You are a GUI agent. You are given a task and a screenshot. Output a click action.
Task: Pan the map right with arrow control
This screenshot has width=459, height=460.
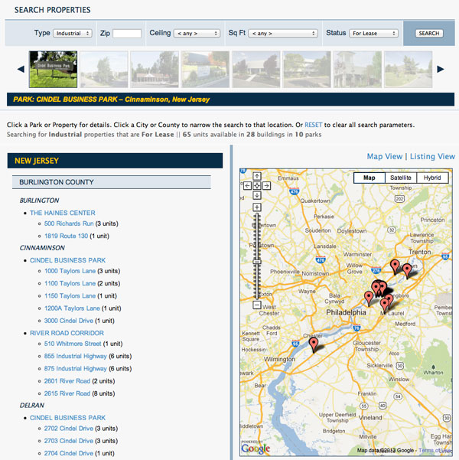(266, 186)
